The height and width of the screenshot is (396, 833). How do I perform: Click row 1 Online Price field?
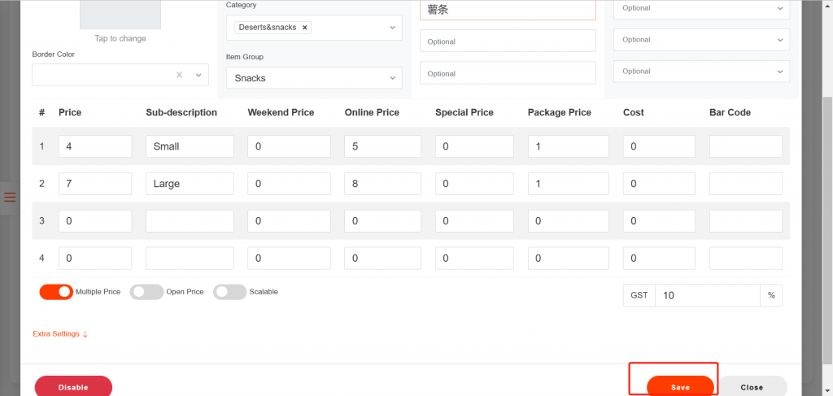382,146
